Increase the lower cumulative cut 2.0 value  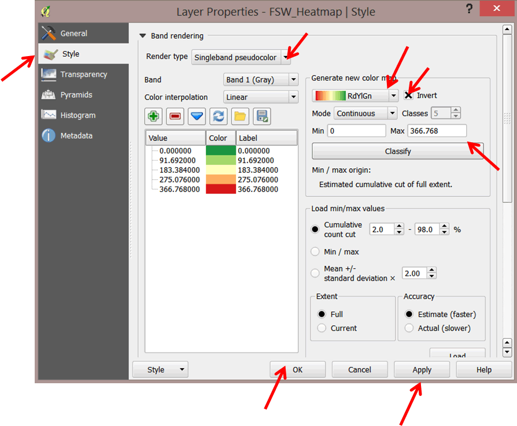pyautogui.click(x=399, y=227)
